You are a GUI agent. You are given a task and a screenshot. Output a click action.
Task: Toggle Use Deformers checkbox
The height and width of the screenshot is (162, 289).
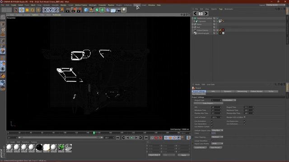tap(244, 124)
